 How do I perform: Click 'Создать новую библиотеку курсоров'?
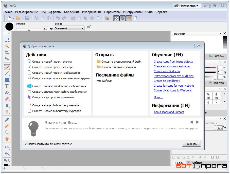(x=54, y=111)
